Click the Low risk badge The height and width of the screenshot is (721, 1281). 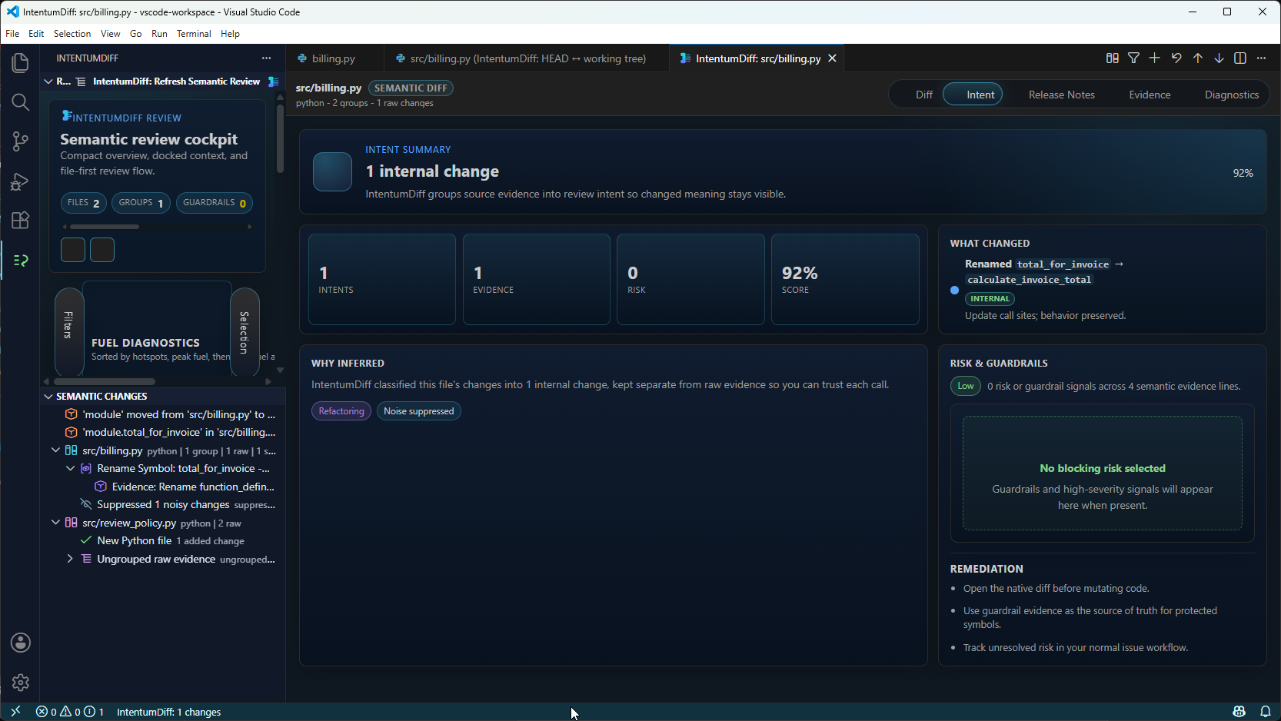click(x=966, y=386)
